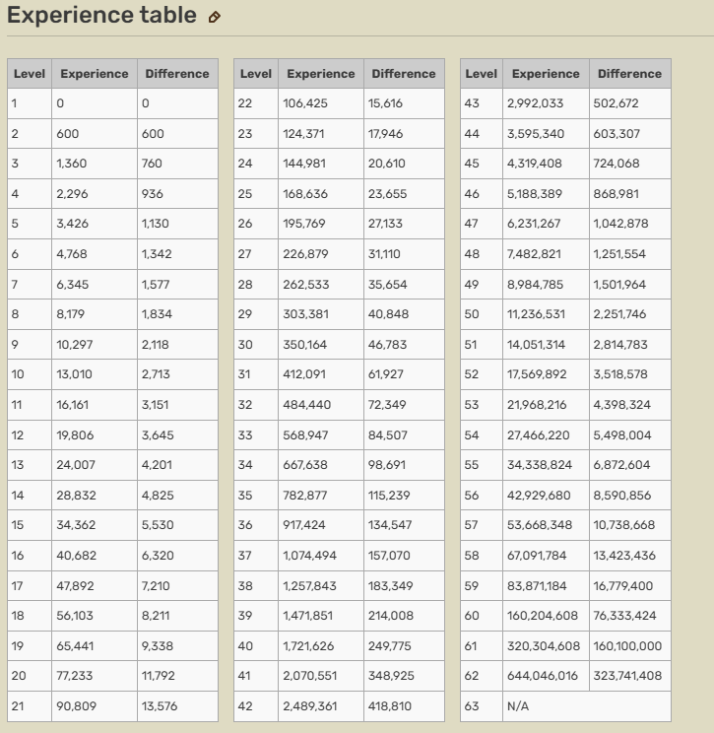Select experience value 644,046,016

(x=543, y=676)
